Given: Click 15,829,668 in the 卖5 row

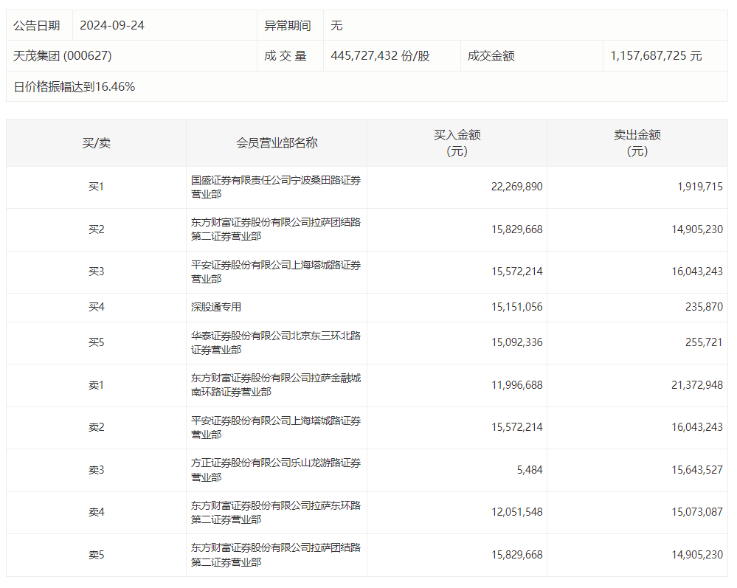Looking at the screenshot, I should (516, 555).
